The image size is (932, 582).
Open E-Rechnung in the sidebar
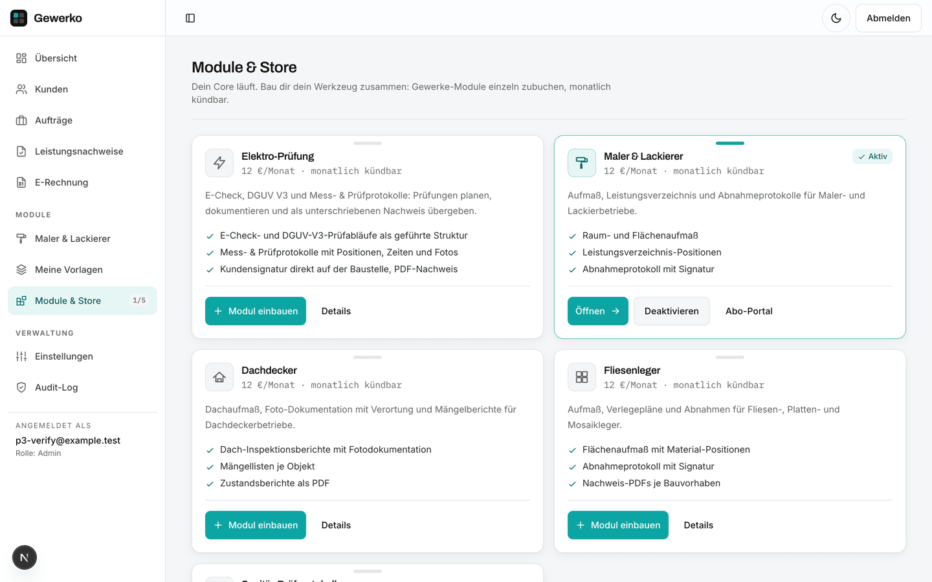coord(82,182)
